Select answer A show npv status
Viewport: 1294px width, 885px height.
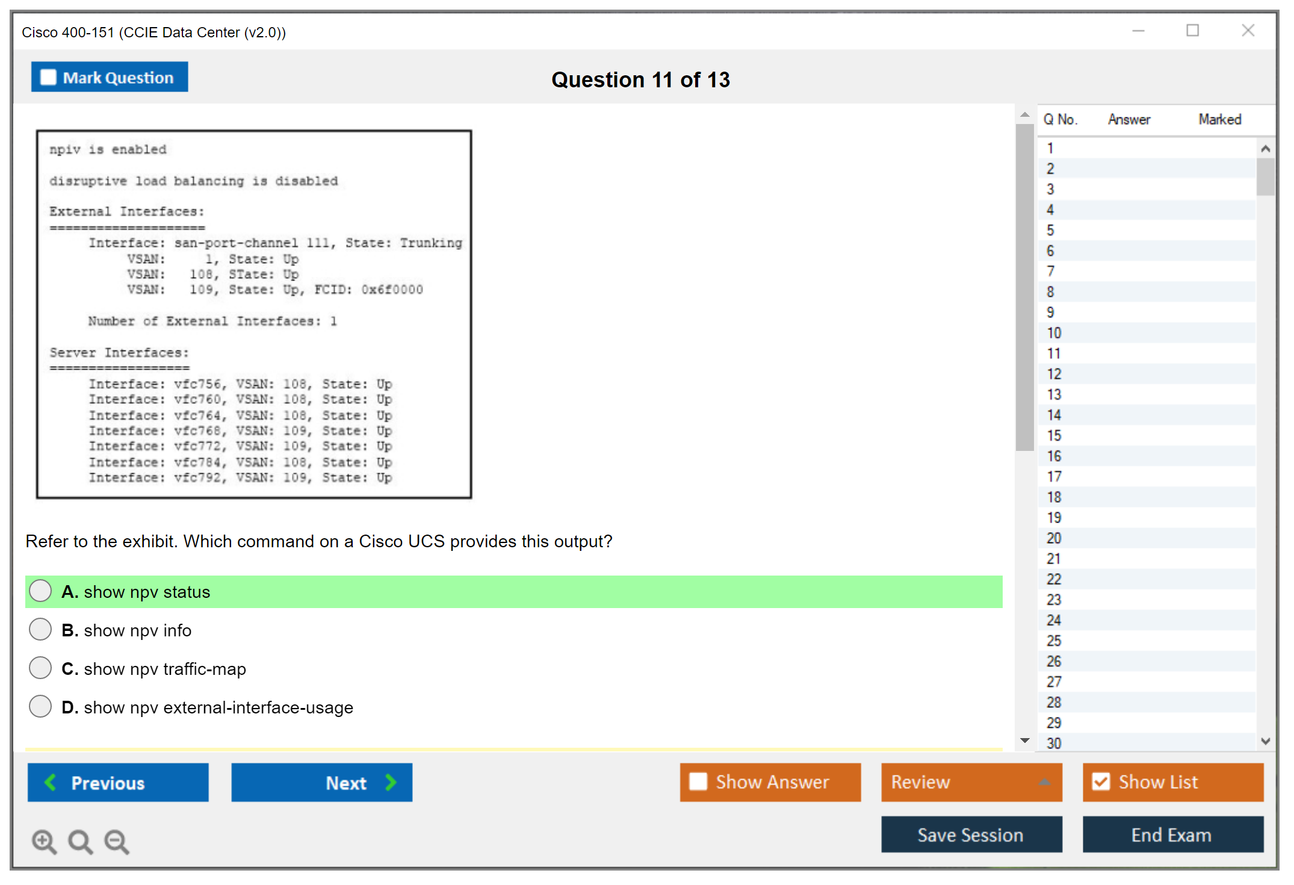coord(40,591)
